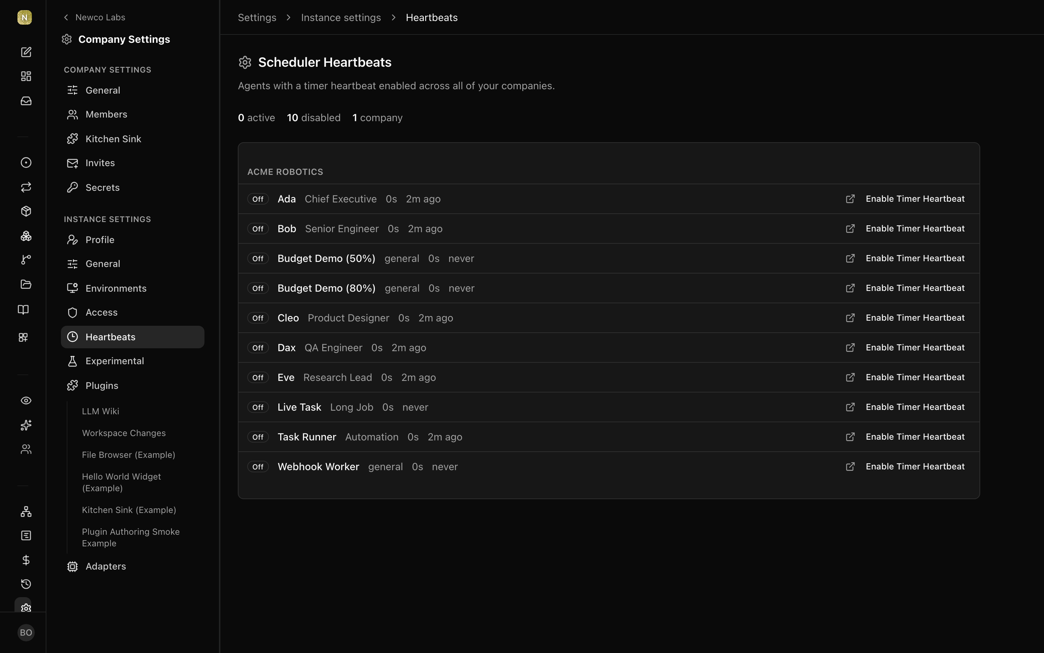The width and height of the screenshot is (1044, 653).
Task: Open the inbox icon in left rail
Action: point(26,100)
